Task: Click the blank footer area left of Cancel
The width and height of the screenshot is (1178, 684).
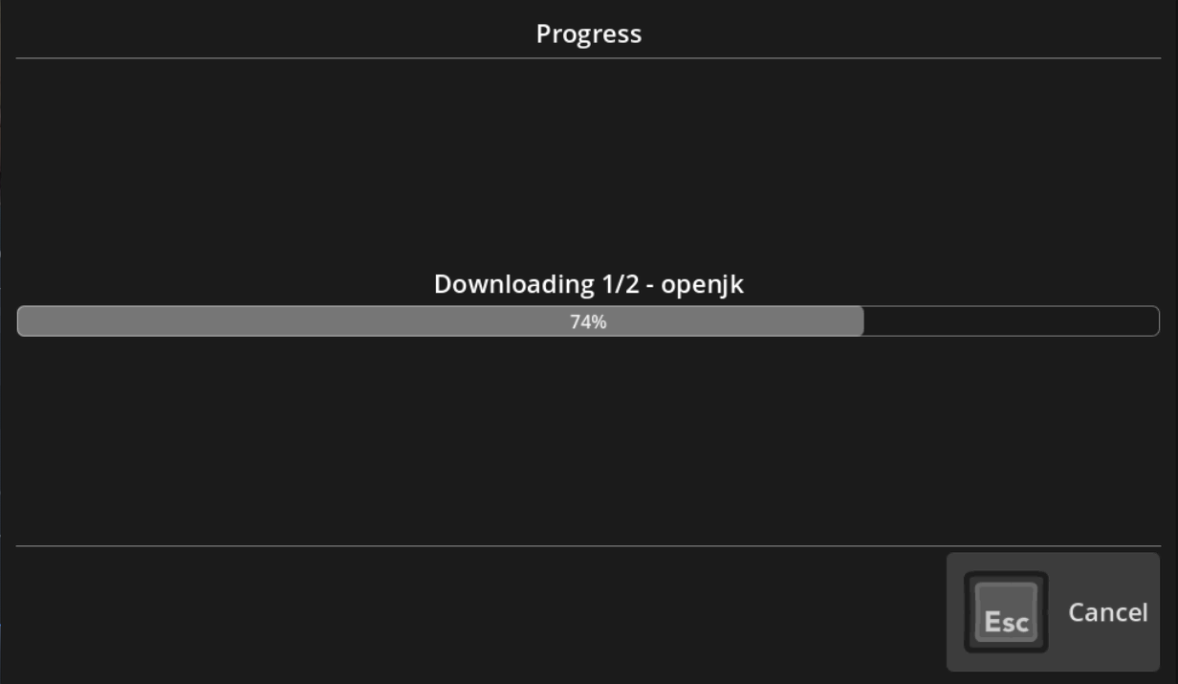Action: coord(478,612)
